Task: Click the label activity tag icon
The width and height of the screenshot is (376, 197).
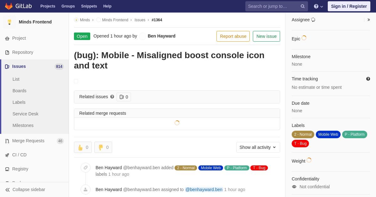Action: coord(86,168)
